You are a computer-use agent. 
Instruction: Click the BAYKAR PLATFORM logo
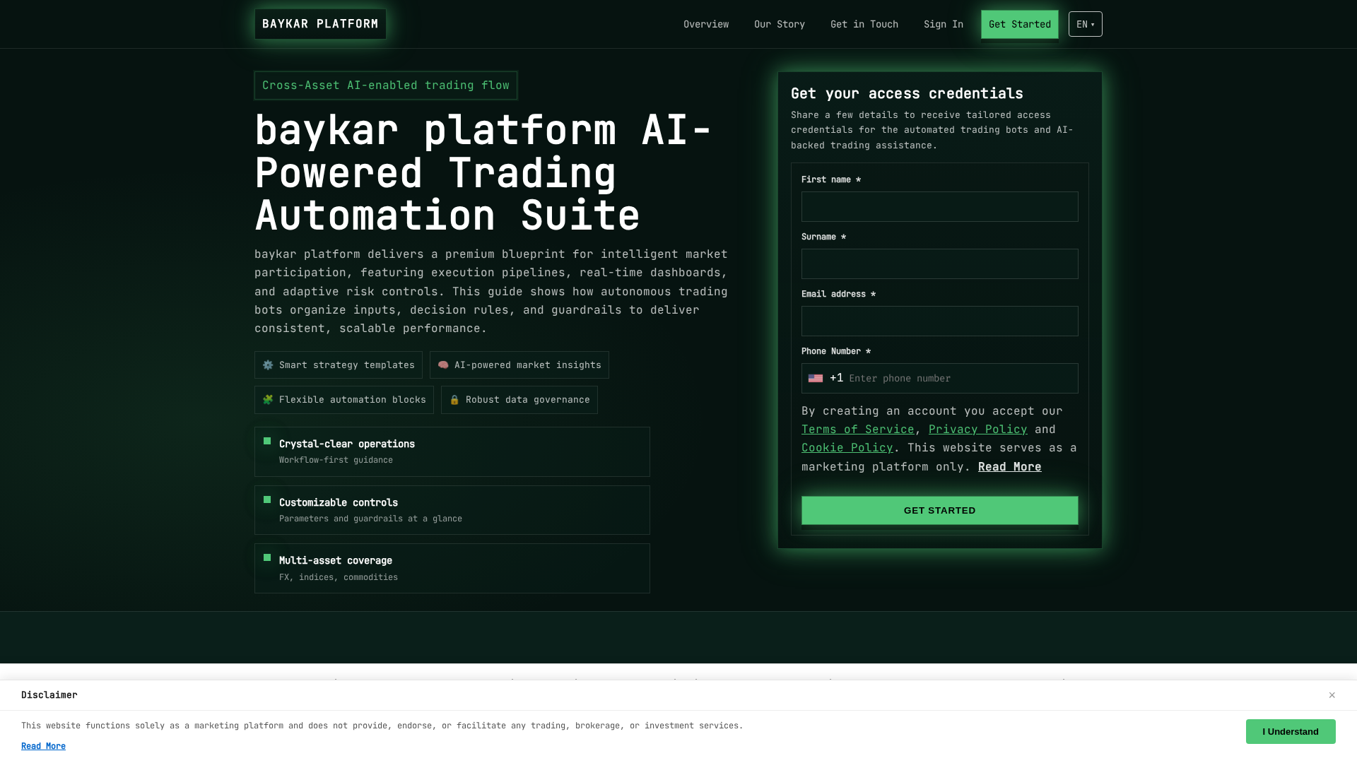pyautogui.click(x=320, y=24)
